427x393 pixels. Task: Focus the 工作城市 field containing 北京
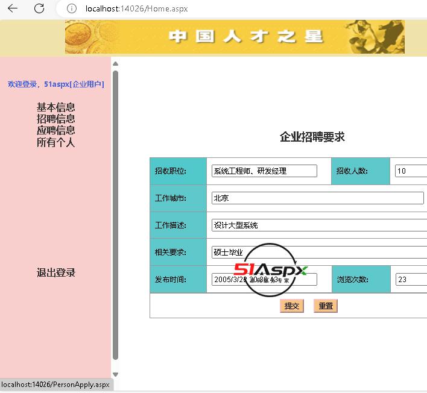pos(317,198)
